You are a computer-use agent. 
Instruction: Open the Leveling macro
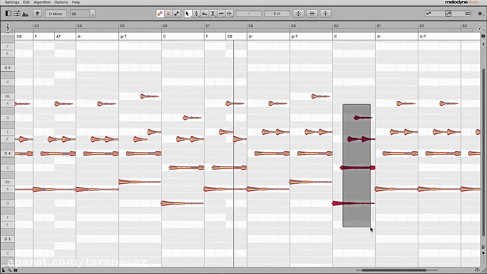pyautogui.click(x=325, y=13)
